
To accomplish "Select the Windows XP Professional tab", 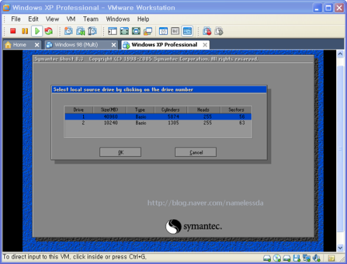I will 164,45.
